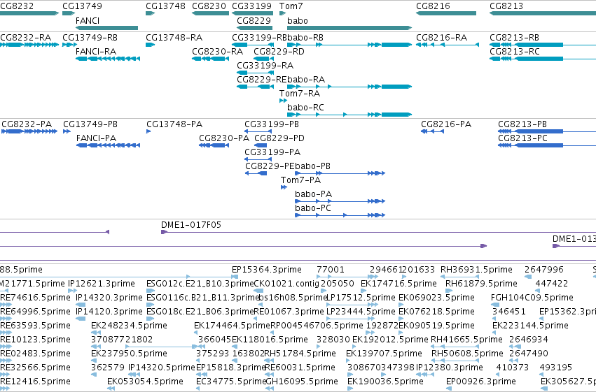
Task: Click the CG8216-RA transcript label
Action: coord(442,38)
